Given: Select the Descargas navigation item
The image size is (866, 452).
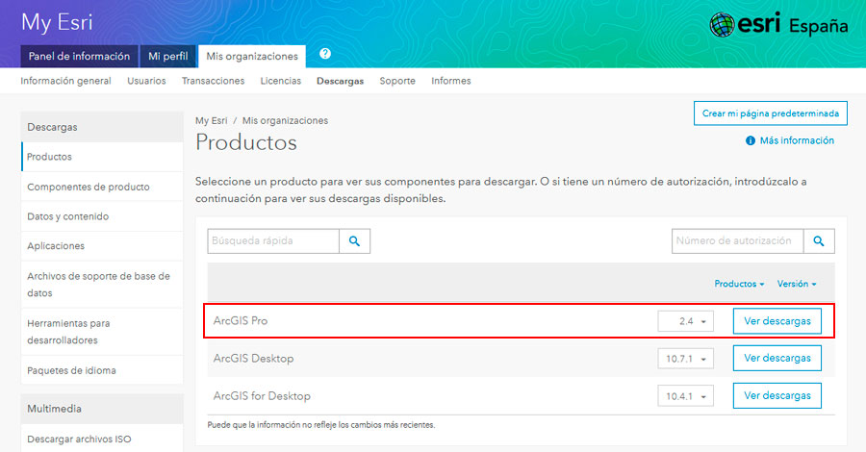Looking at the screenshot, I should 341,81.
